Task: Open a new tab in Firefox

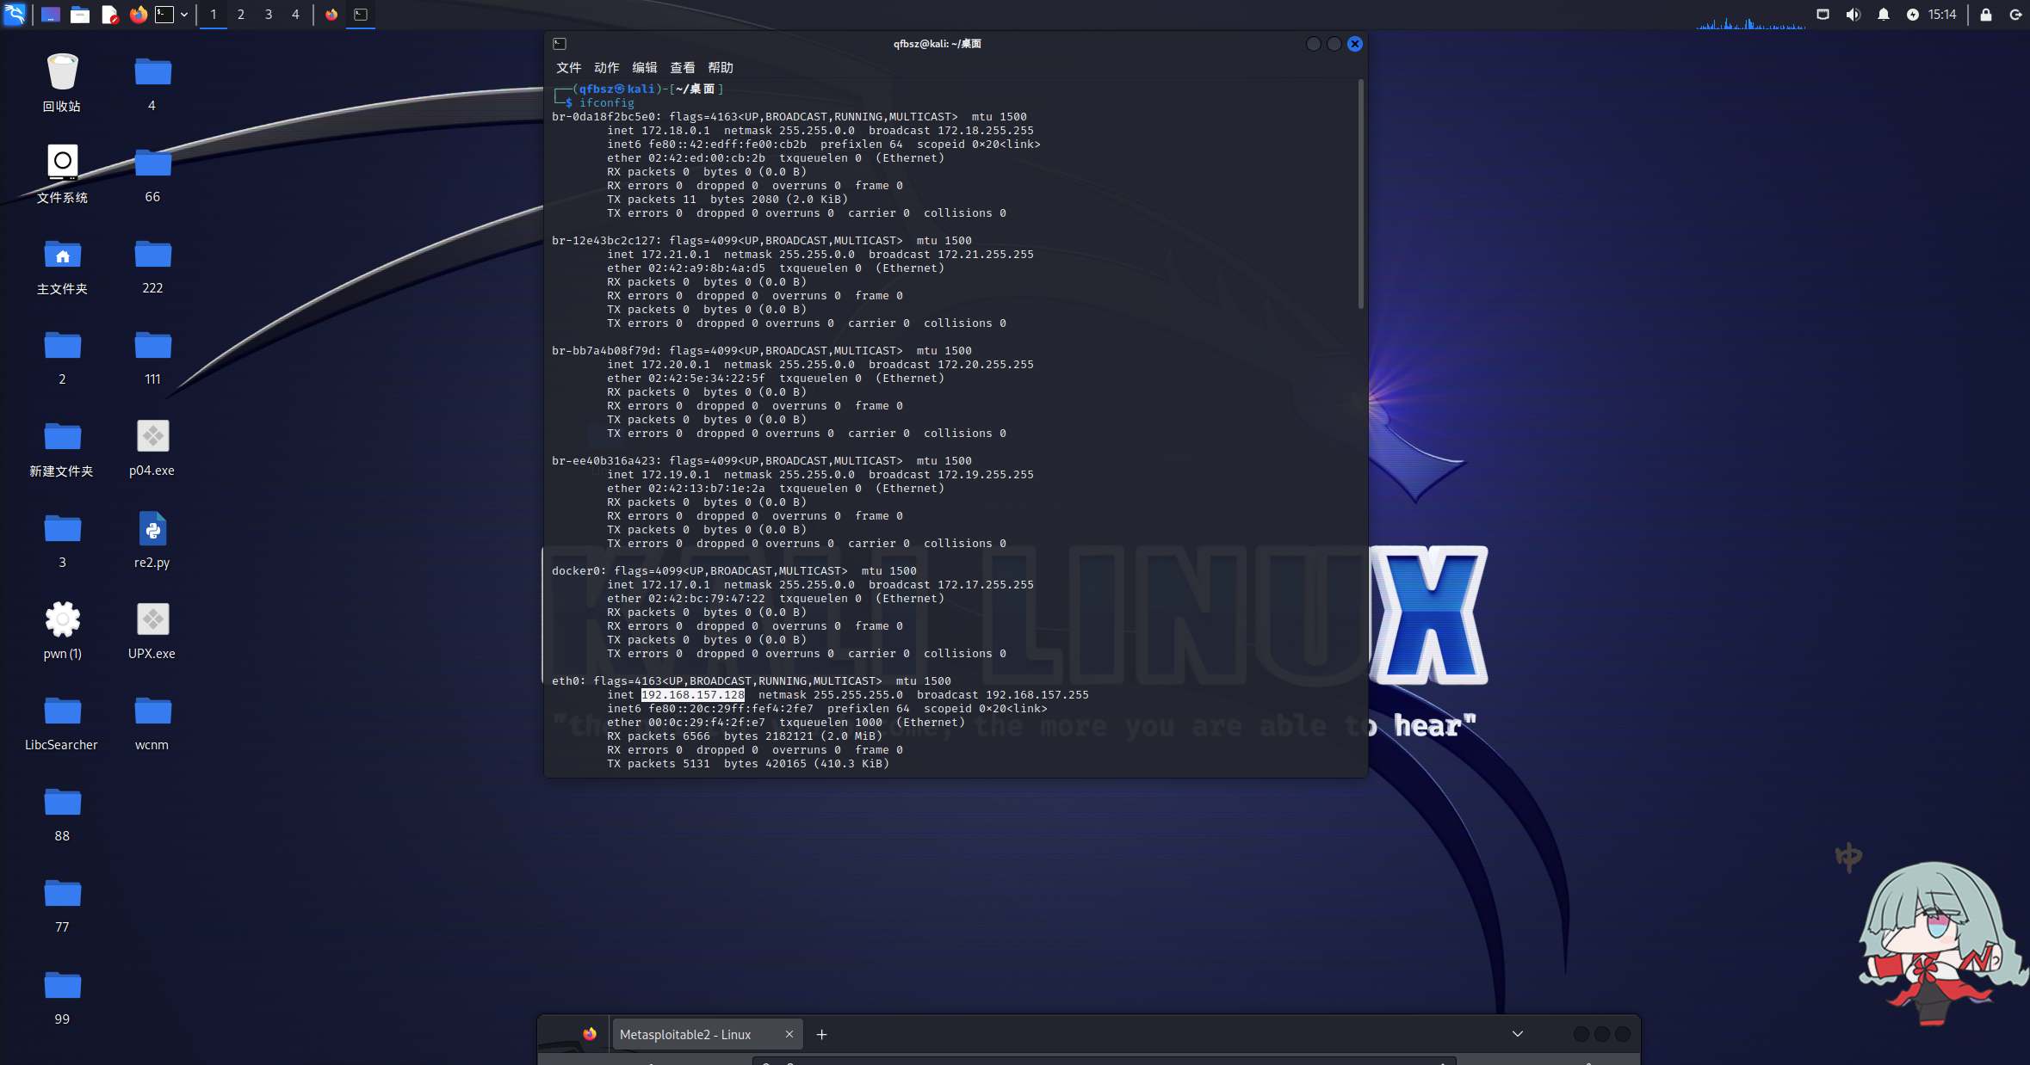Action: tap(822, 1035)
